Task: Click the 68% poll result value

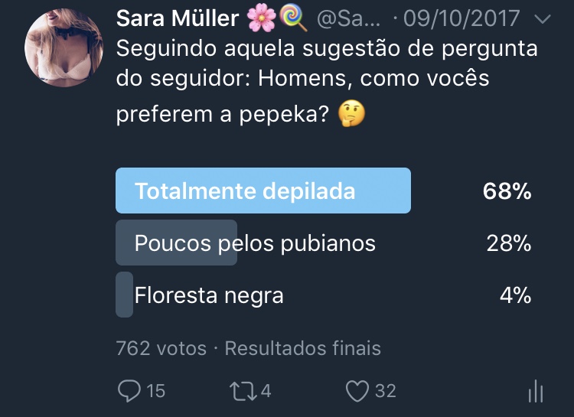Action: tap(507, 191)
